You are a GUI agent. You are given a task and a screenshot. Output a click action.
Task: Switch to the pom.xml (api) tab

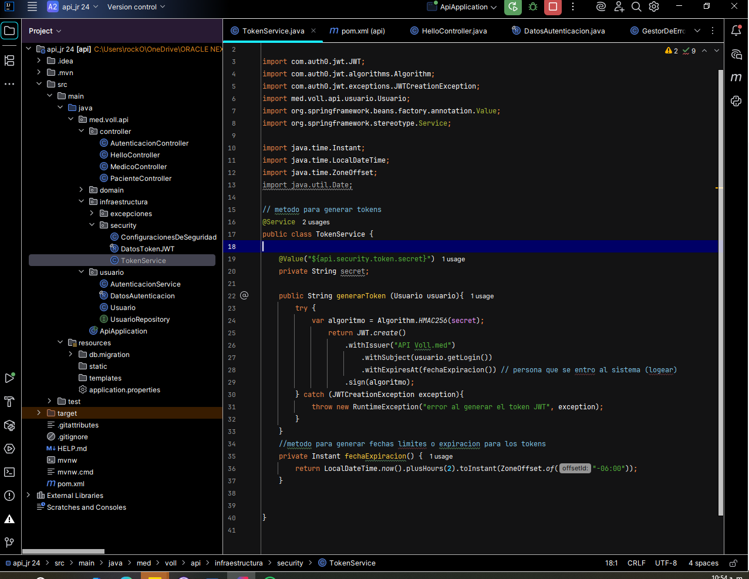tap(357, 31)
